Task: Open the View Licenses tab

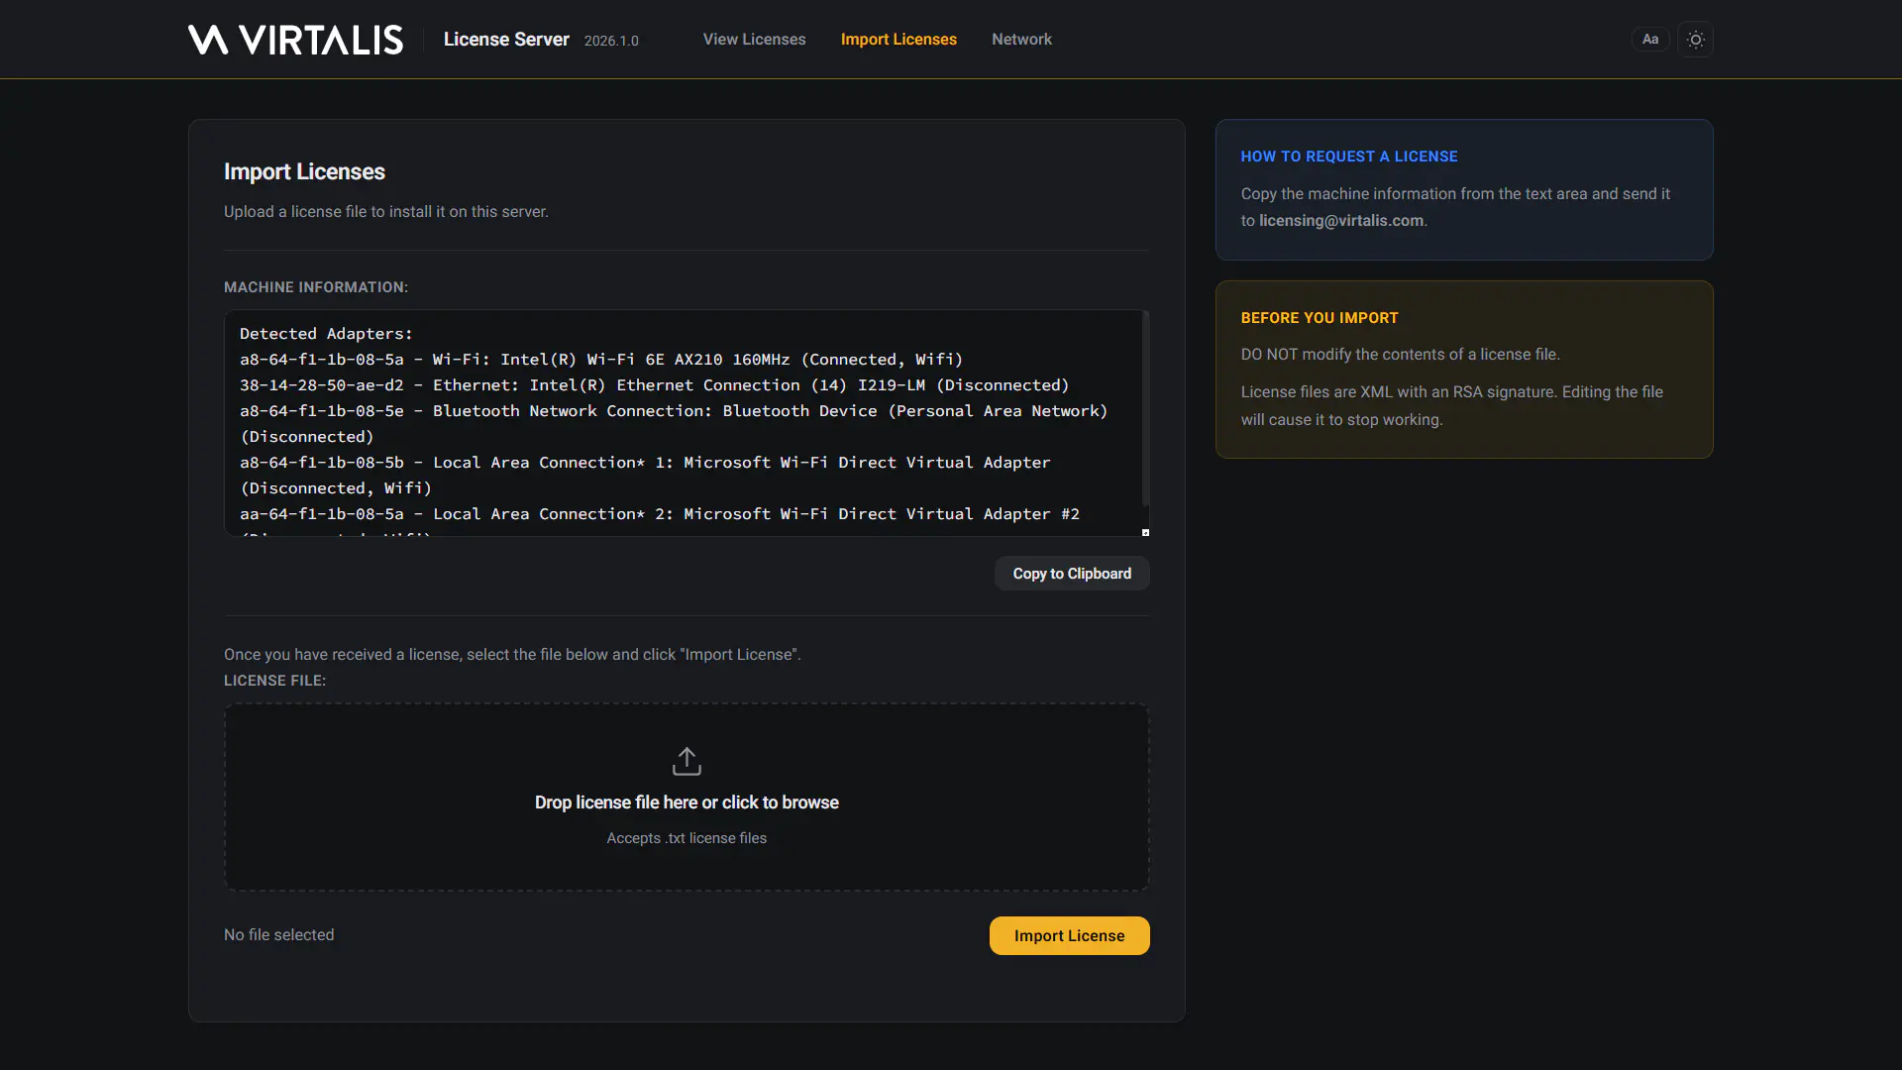Action: click(x=754, y=40)
